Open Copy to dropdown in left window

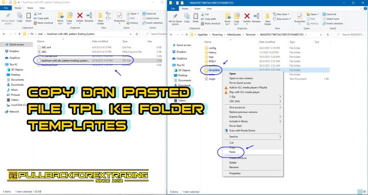[69, 19]
